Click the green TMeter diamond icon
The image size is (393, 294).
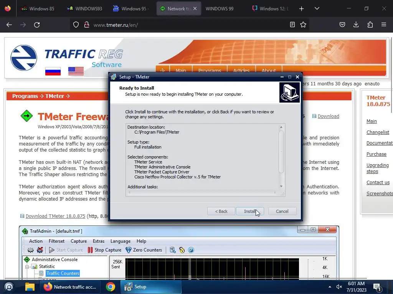pos(26,116)
